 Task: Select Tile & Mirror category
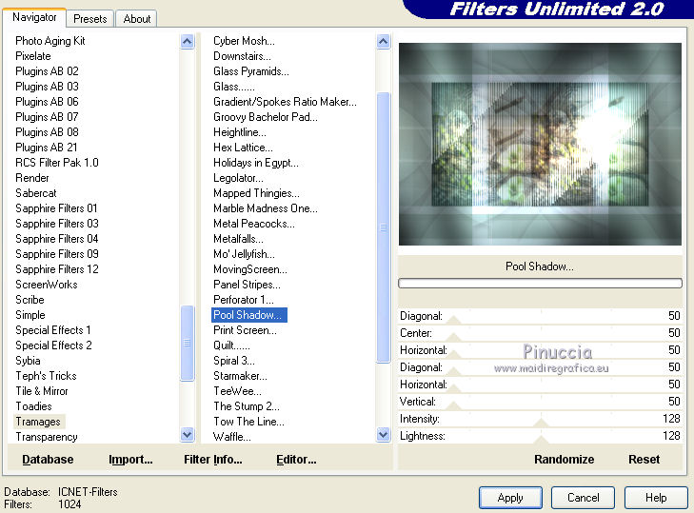(42, 391)
